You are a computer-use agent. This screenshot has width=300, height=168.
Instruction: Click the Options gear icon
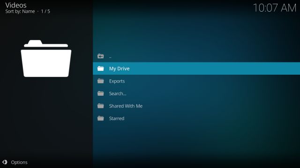[x=5, y=162]
